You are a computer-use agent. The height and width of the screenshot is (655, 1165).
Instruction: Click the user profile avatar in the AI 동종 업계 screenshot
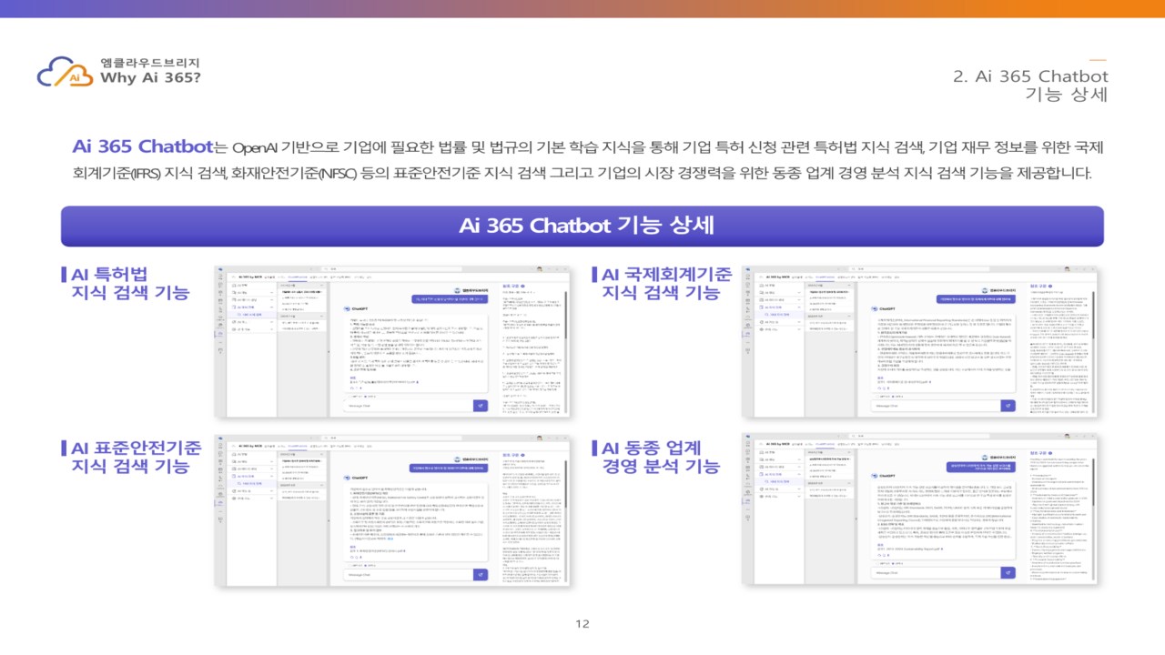pos(1067,436)
